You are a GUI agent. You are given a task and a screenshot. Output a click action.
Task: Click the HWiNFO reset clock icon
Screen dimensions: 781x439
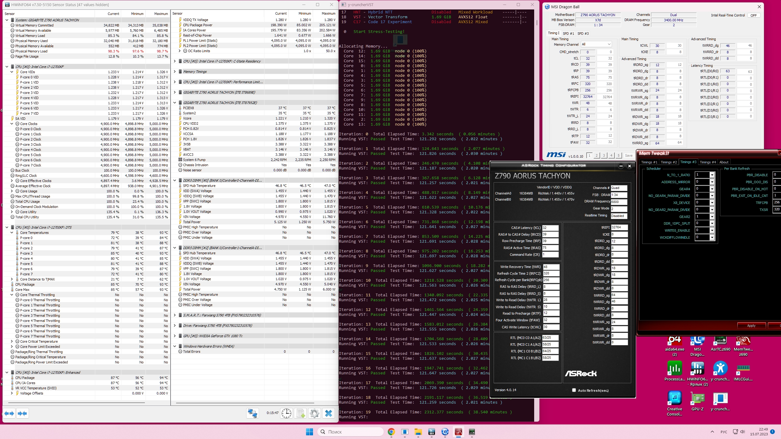(x=286, y=413)
